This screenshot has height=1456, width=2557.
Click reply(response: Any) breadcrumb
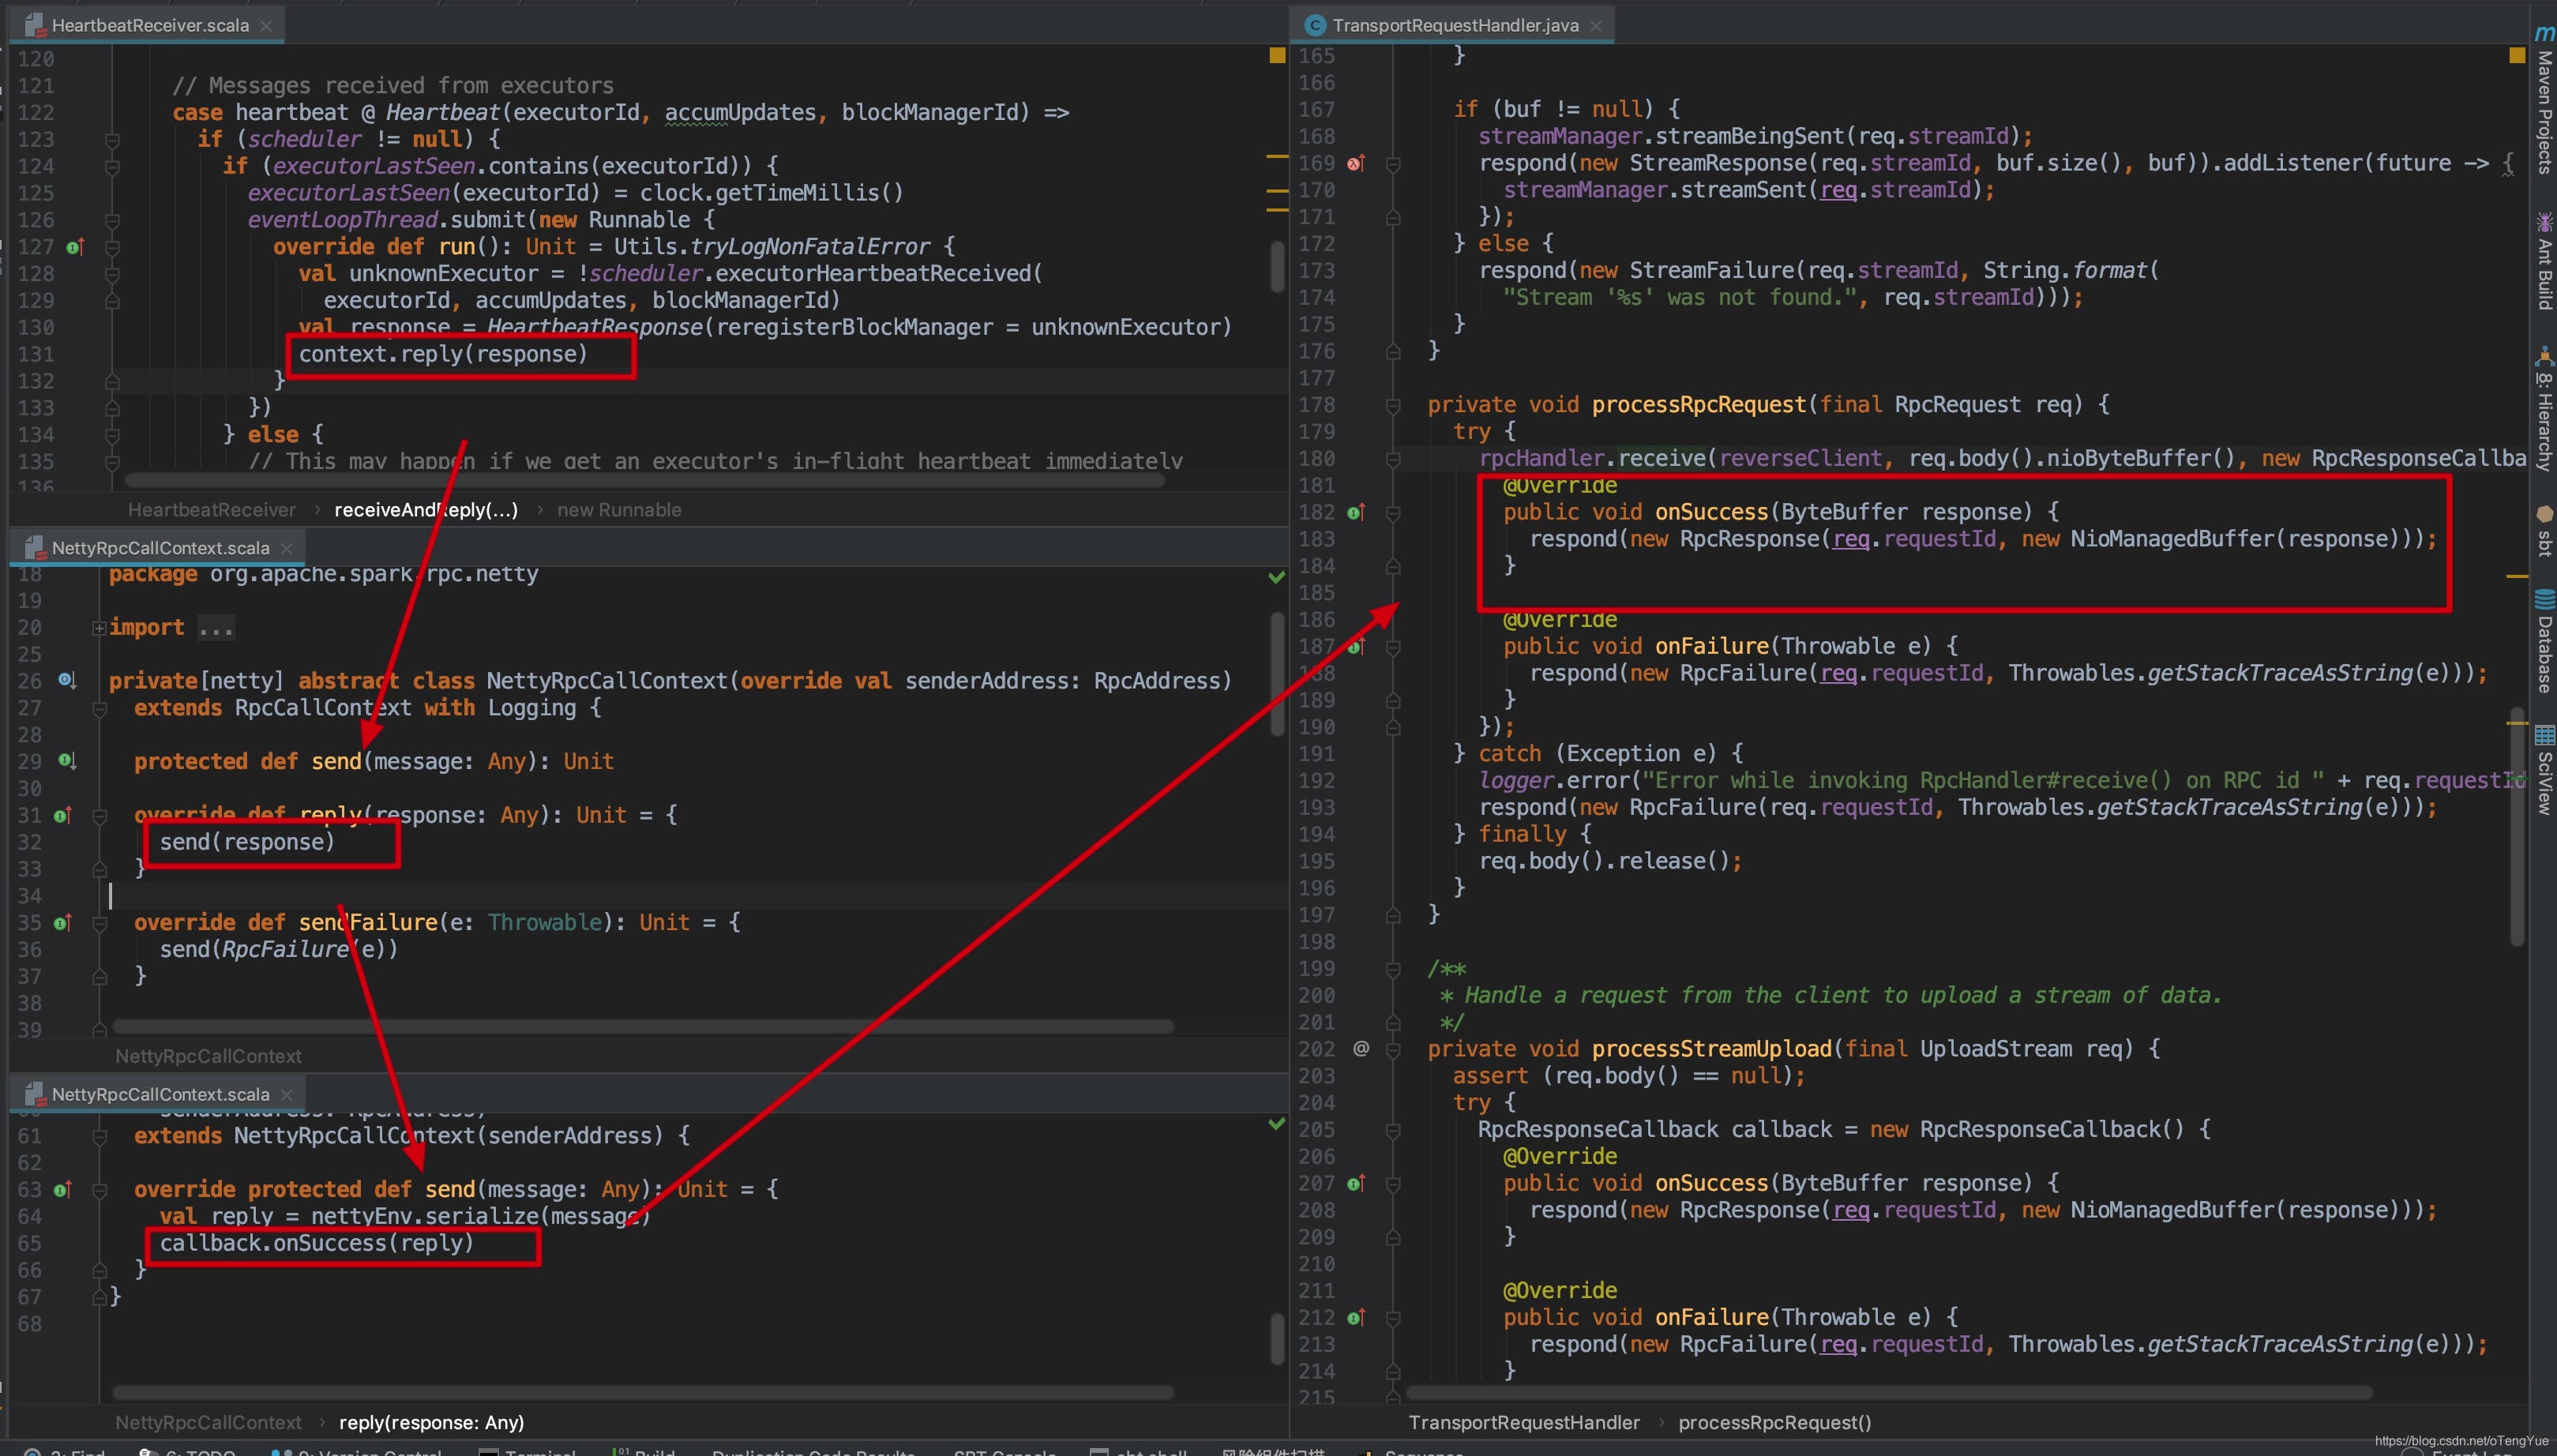coord(431,1422)
